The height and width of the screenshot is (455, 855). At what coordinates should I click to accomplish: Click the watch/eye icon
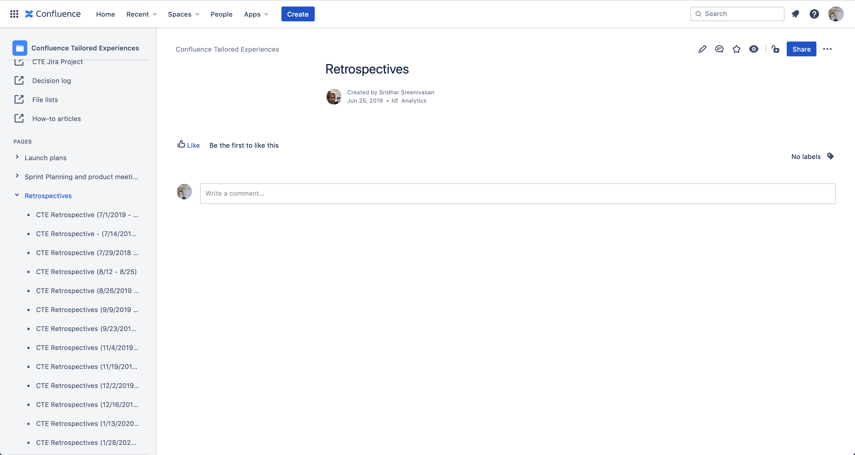[754, 49]
